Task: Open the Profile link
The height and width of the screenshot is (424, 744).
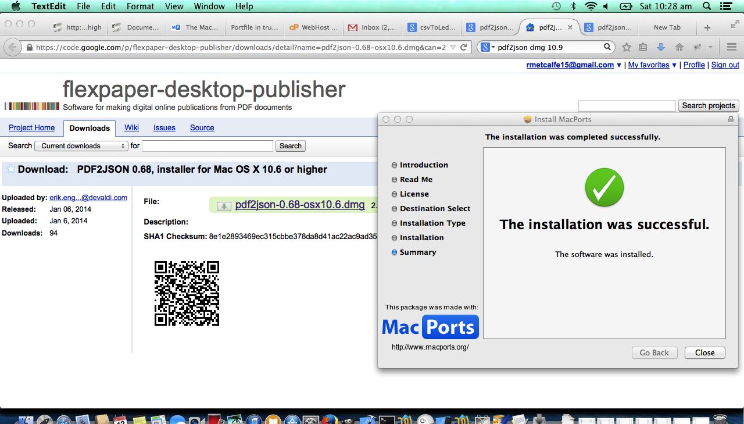Action: [x=694, y=65]
